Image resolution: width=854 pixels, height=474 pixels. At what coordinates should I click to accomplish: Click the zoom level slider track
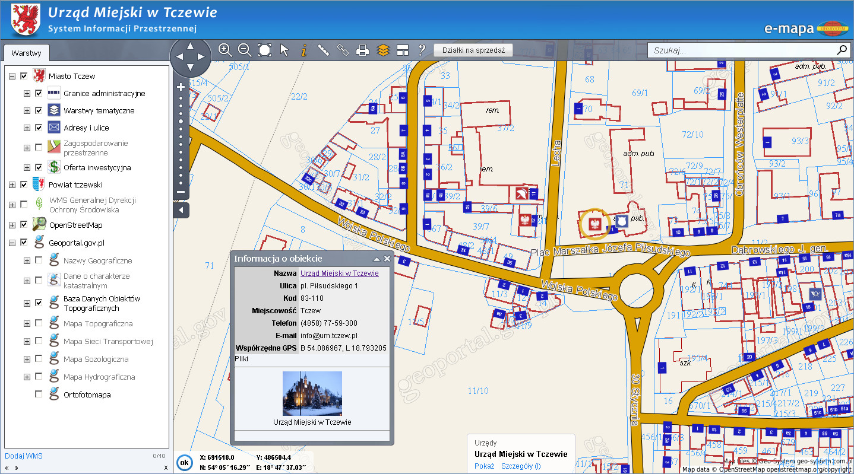[181, 139]
